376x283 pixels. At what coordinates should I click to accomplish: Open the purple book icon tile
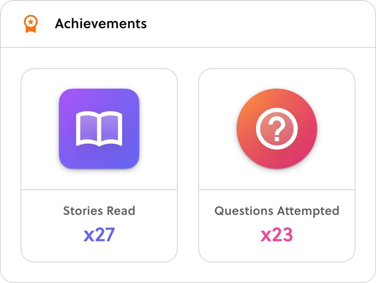(x=99, y=129)
